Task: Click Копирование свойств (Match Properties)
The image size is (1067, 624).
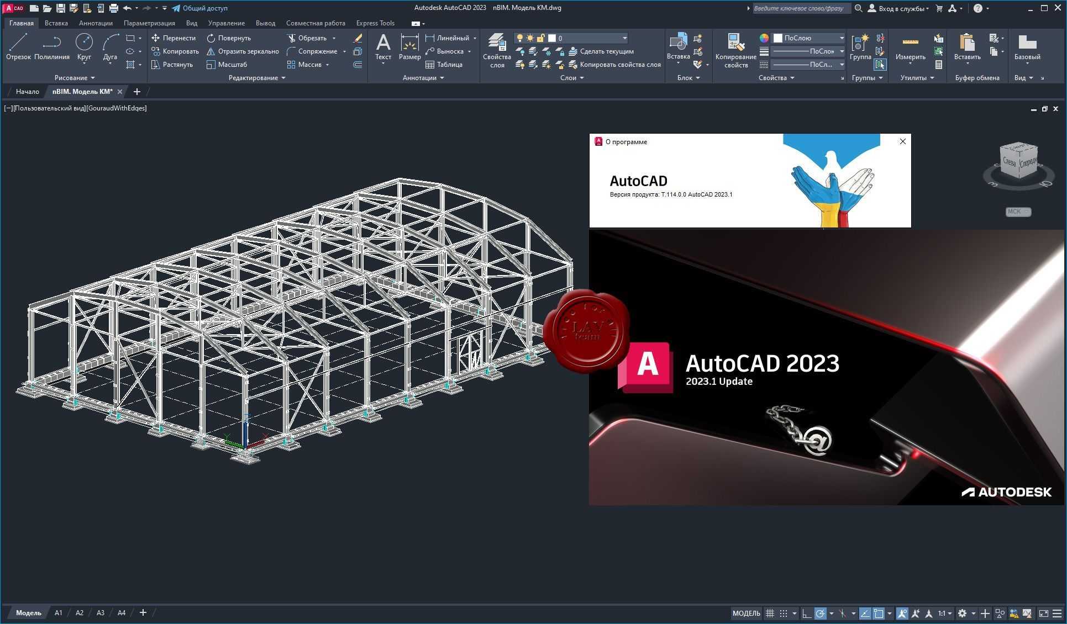Action: coord(735,50)
